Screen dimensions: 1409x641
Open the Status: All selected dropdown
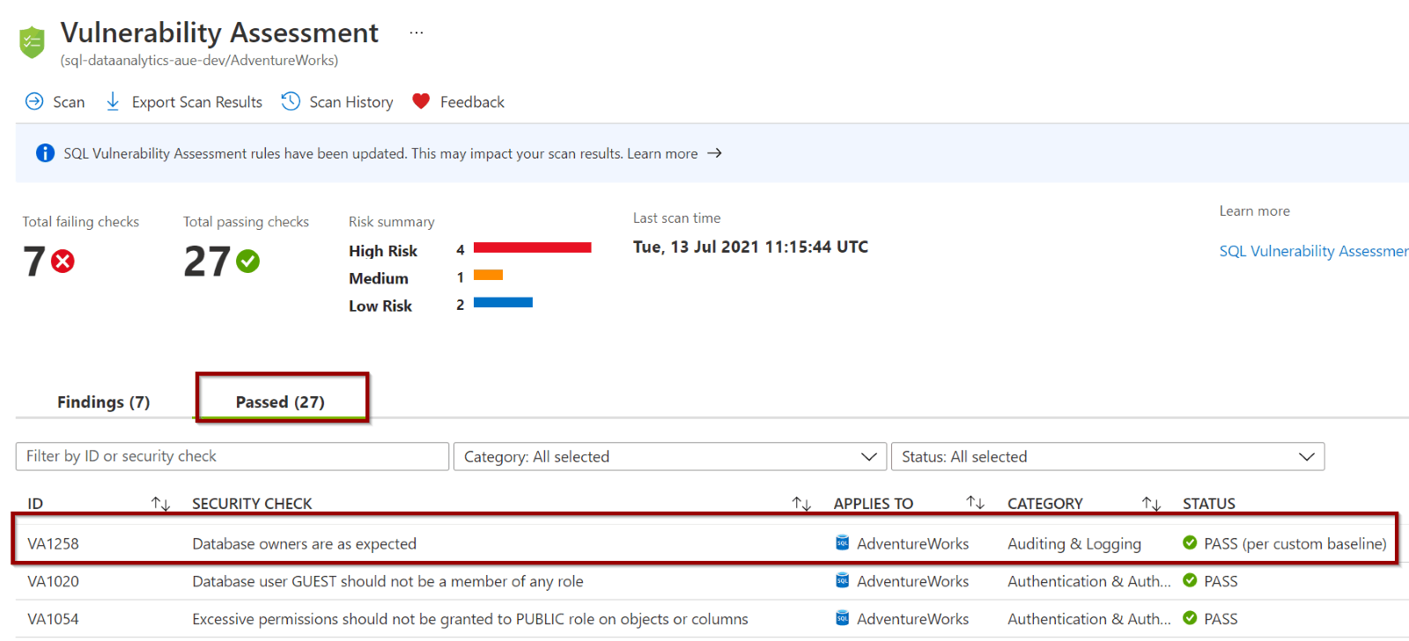tap(1108, 456)
